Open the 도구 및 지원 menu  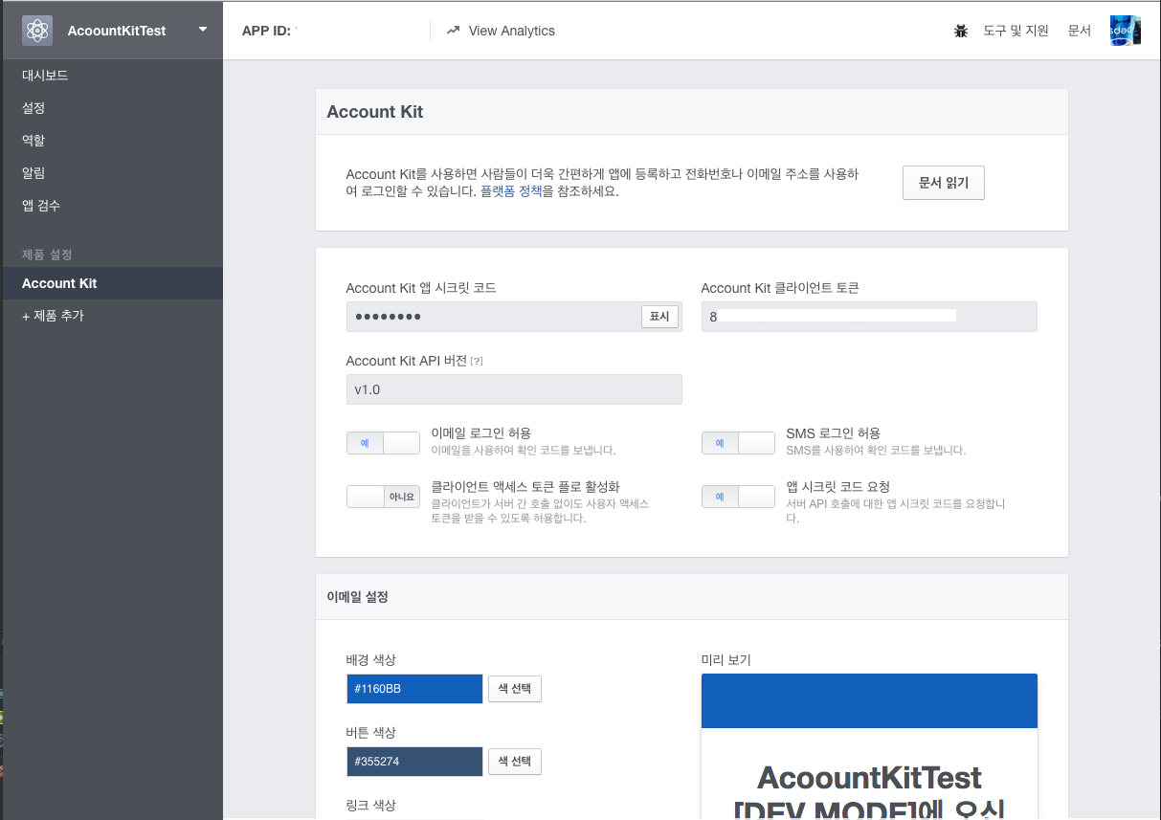point(1016,31)
